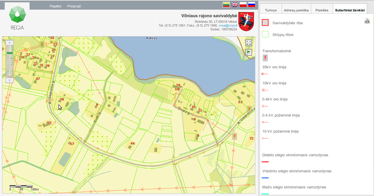Click house number 15 on map
The image size is (374, 196).
(193, 107)
